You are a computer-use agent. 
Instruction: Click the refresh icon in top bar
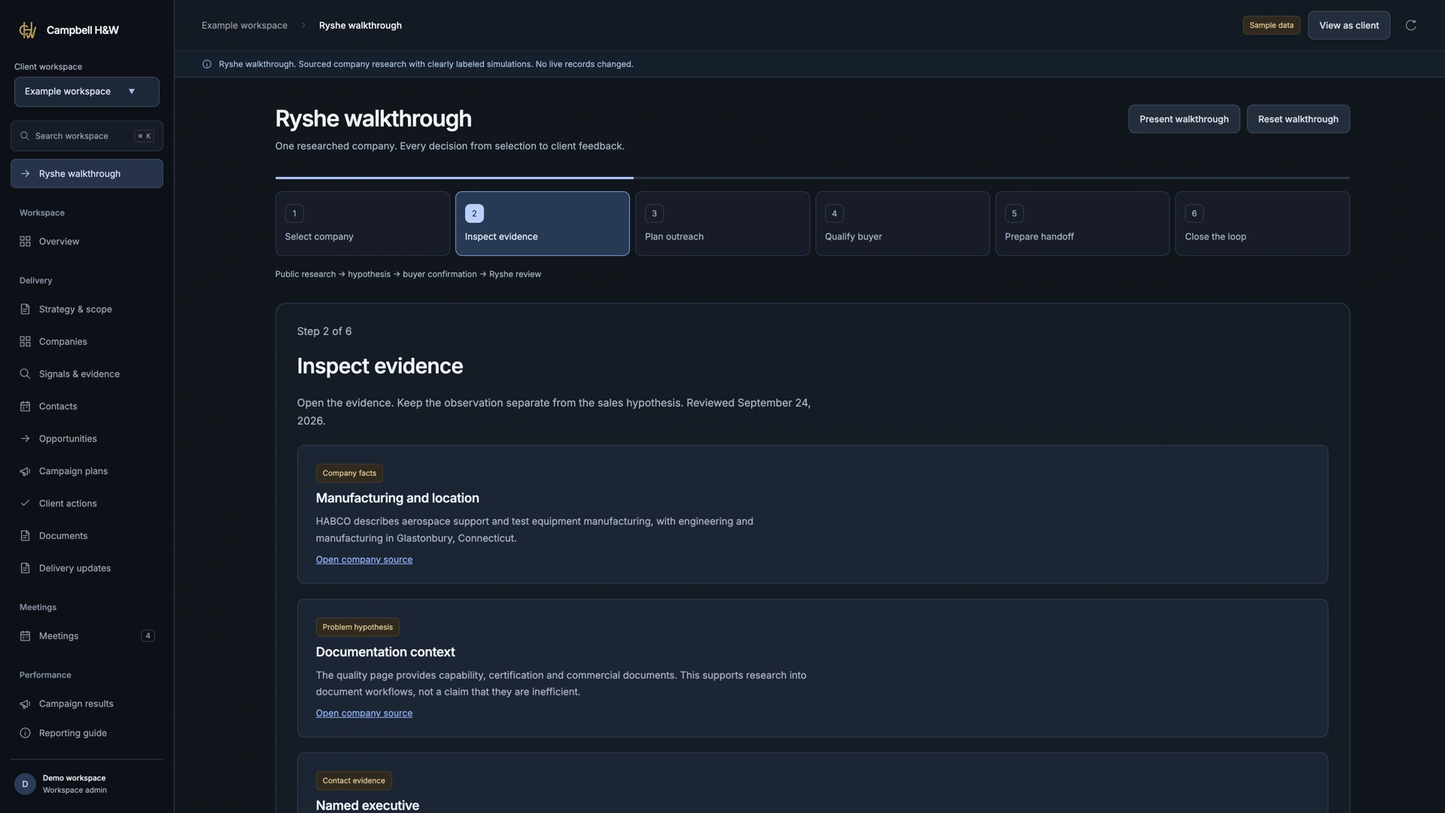pyautogui.click(x=1411, y=26)
